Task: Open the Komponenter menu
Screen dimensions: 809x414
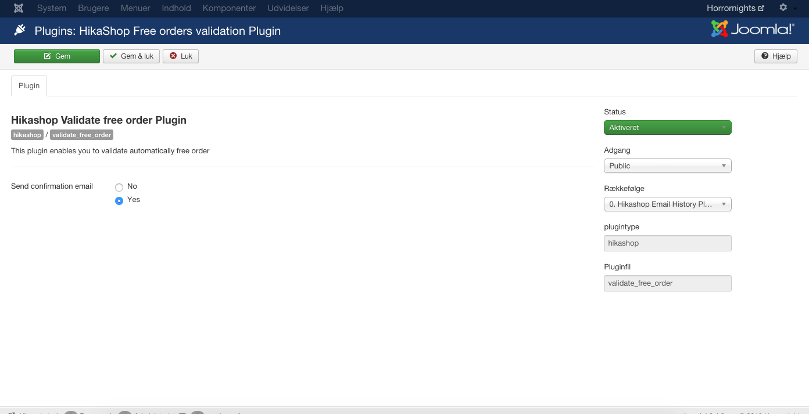Action: point(230,8)
